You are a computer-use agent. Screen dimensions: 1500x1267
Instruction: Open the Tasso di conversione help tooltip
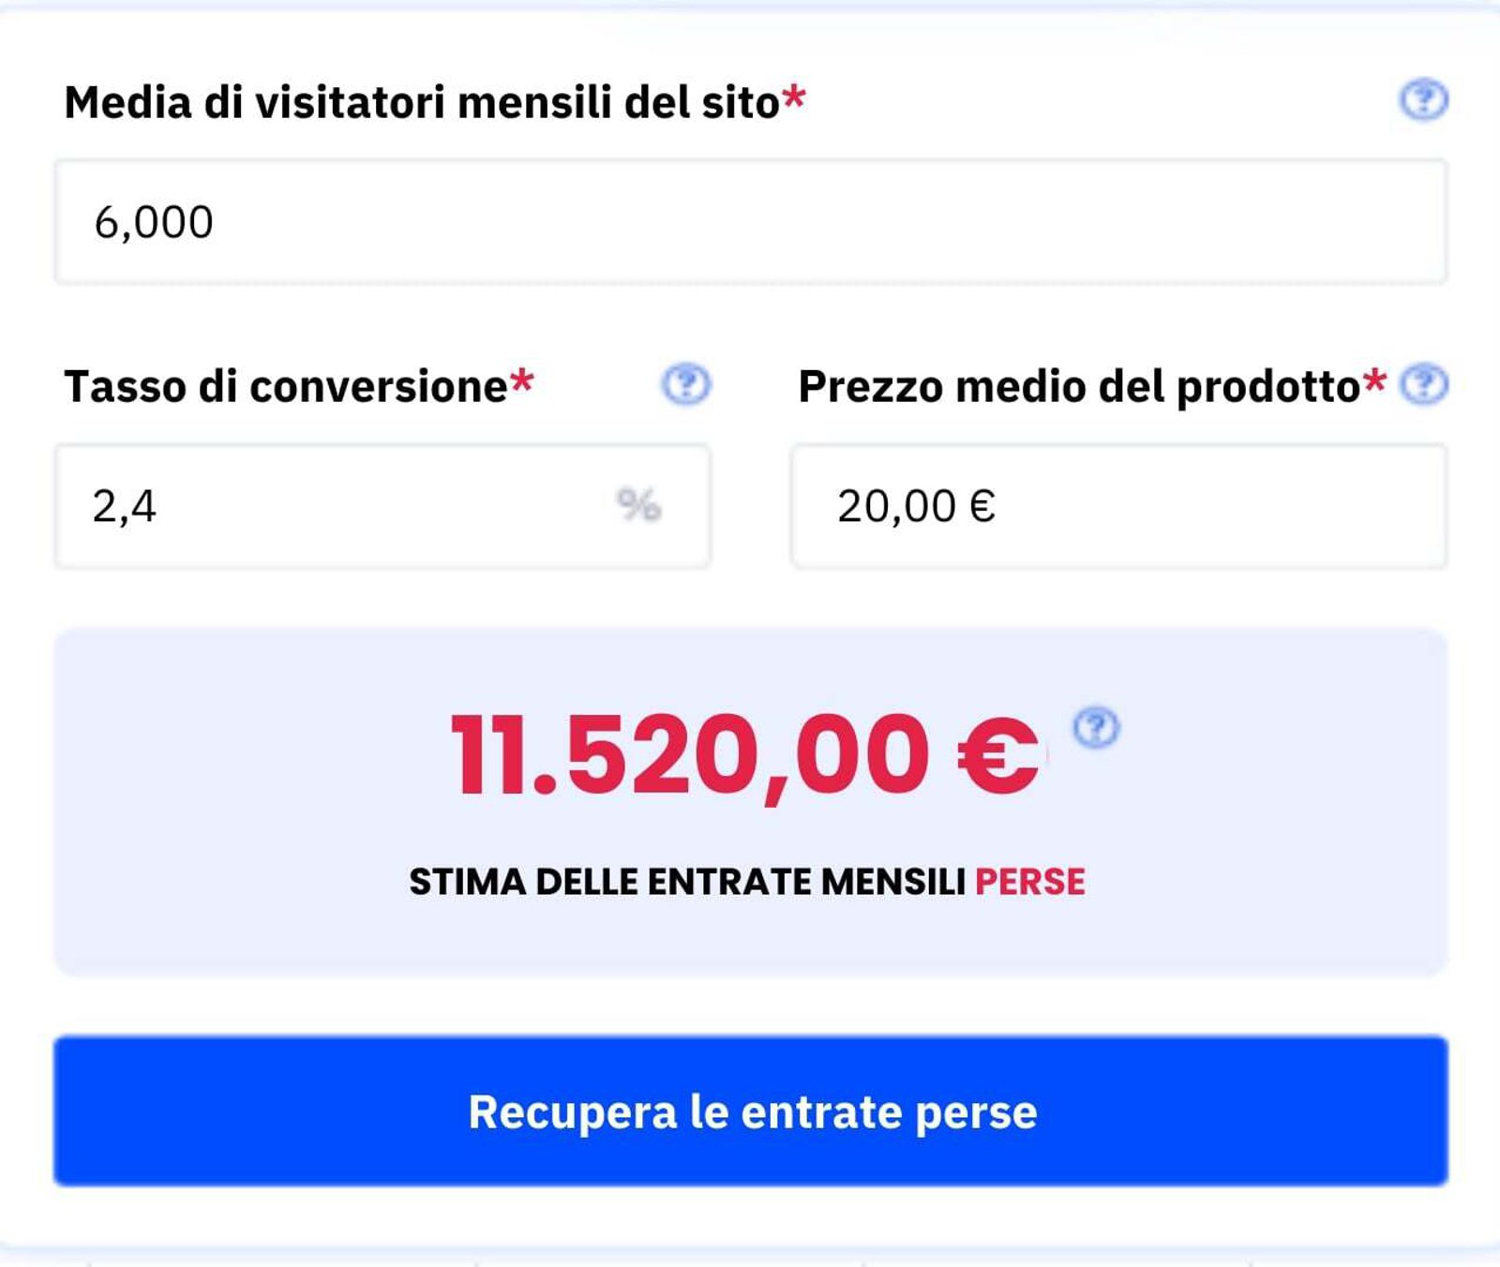pyautogui.click(x=686, y=384)
